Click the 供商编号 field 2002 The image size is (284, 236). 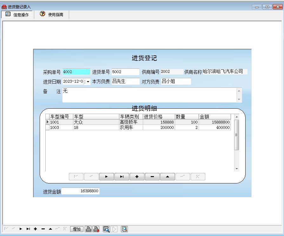click(x=172, y=72)
